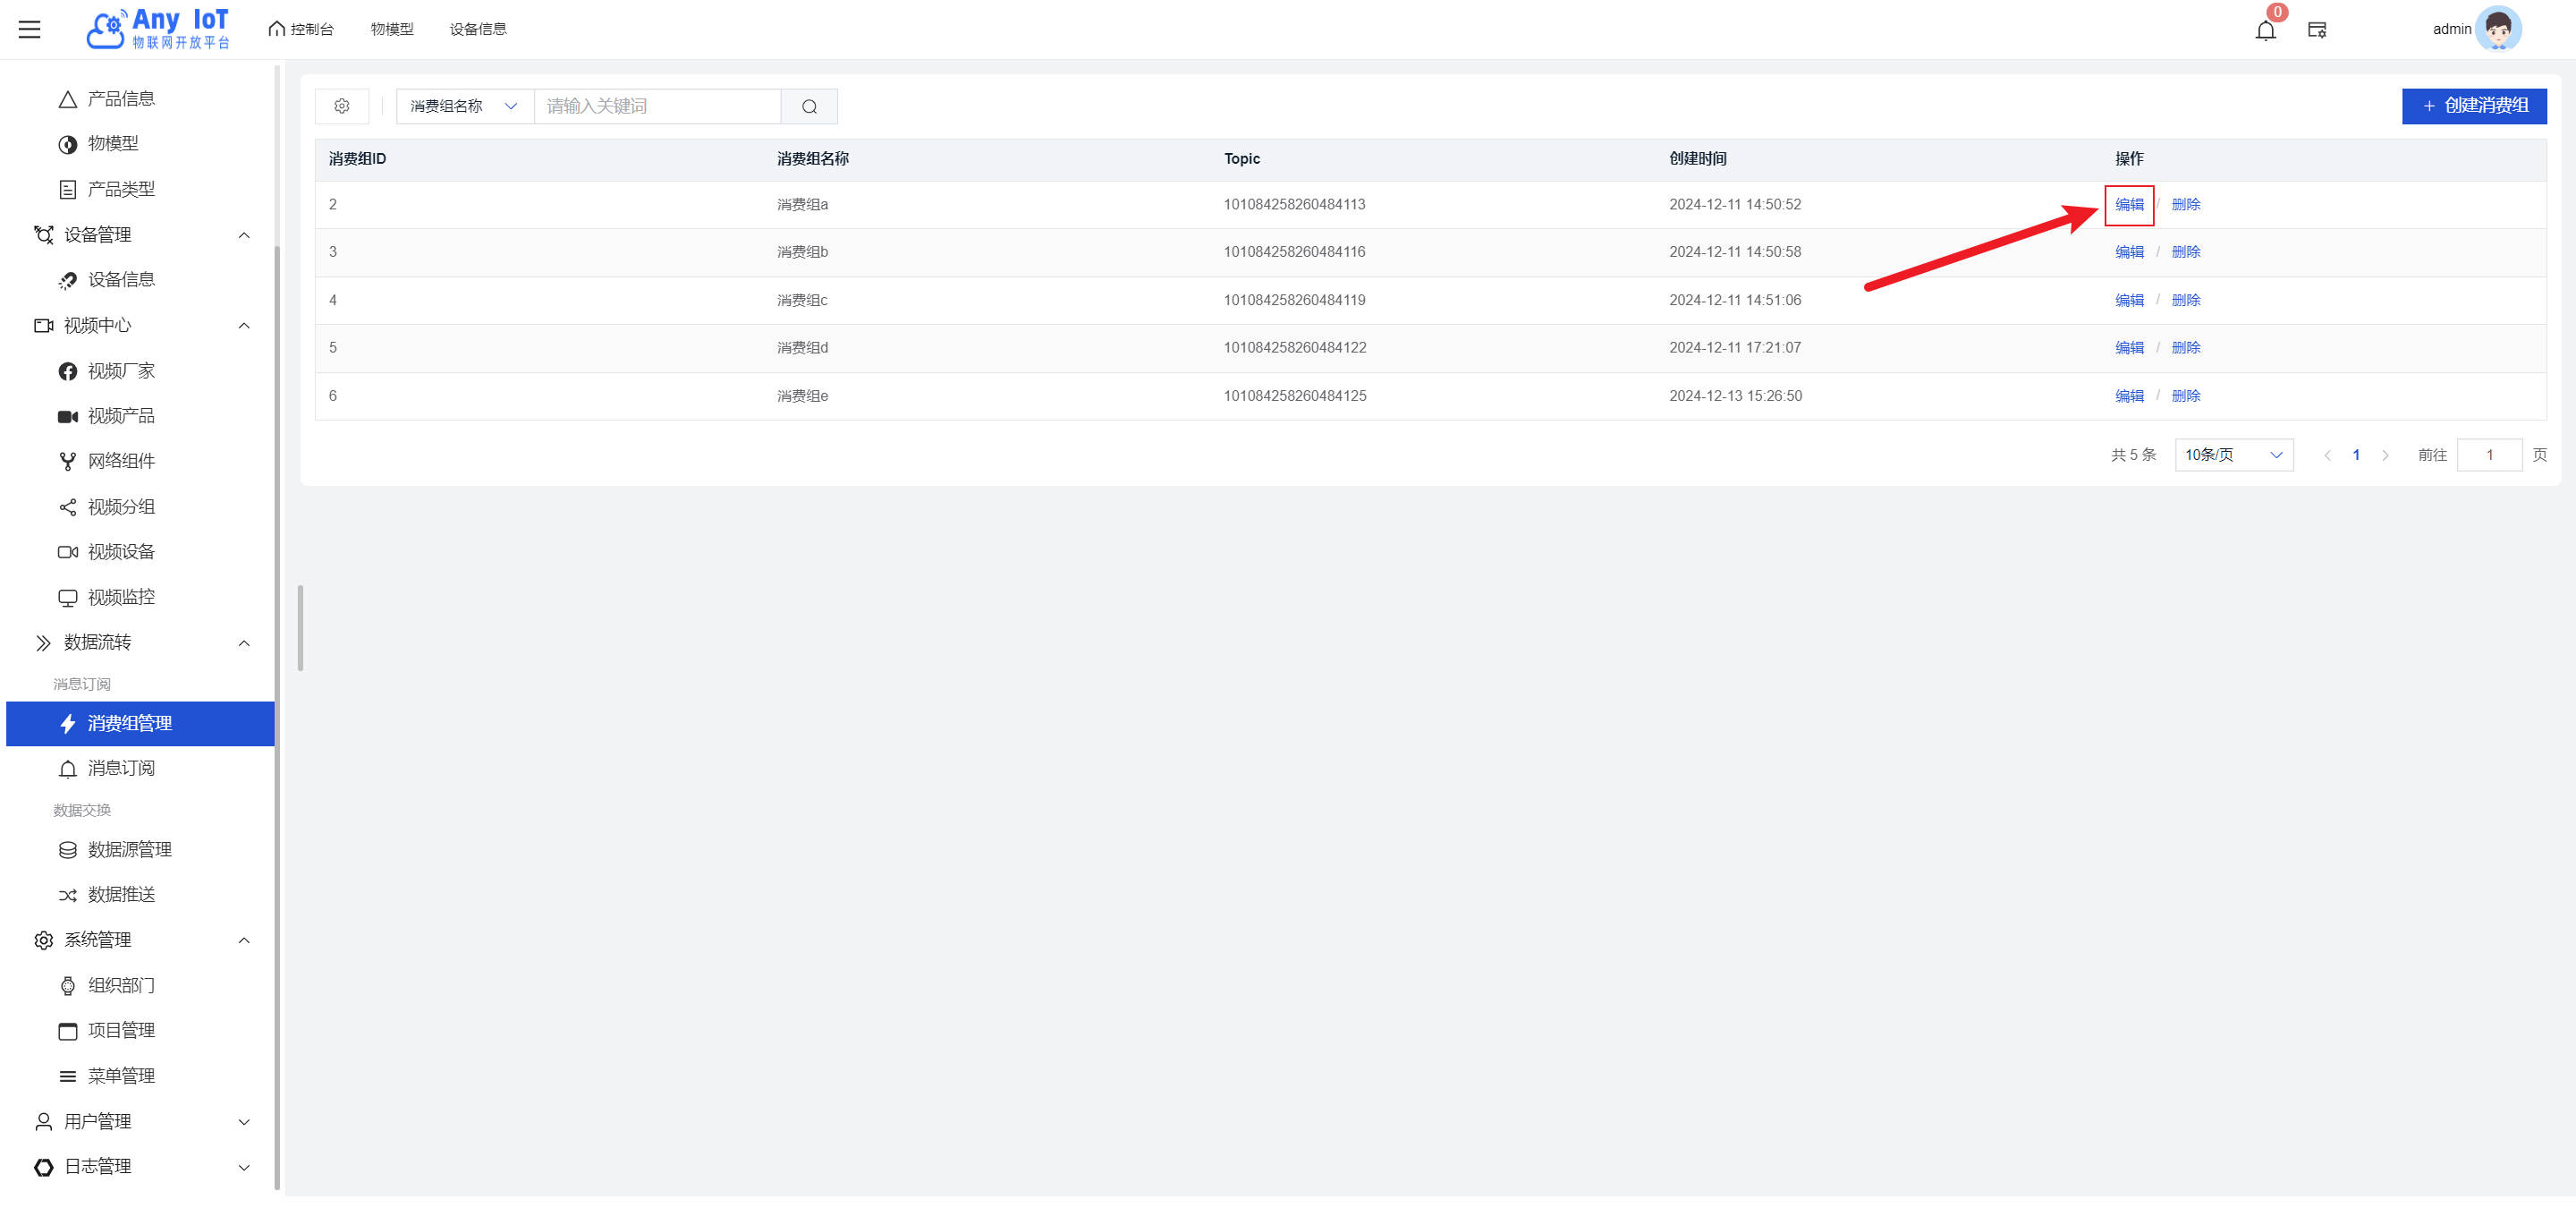Delete the 消费组c row
2576x1208 pixels.
[2185, 300]
